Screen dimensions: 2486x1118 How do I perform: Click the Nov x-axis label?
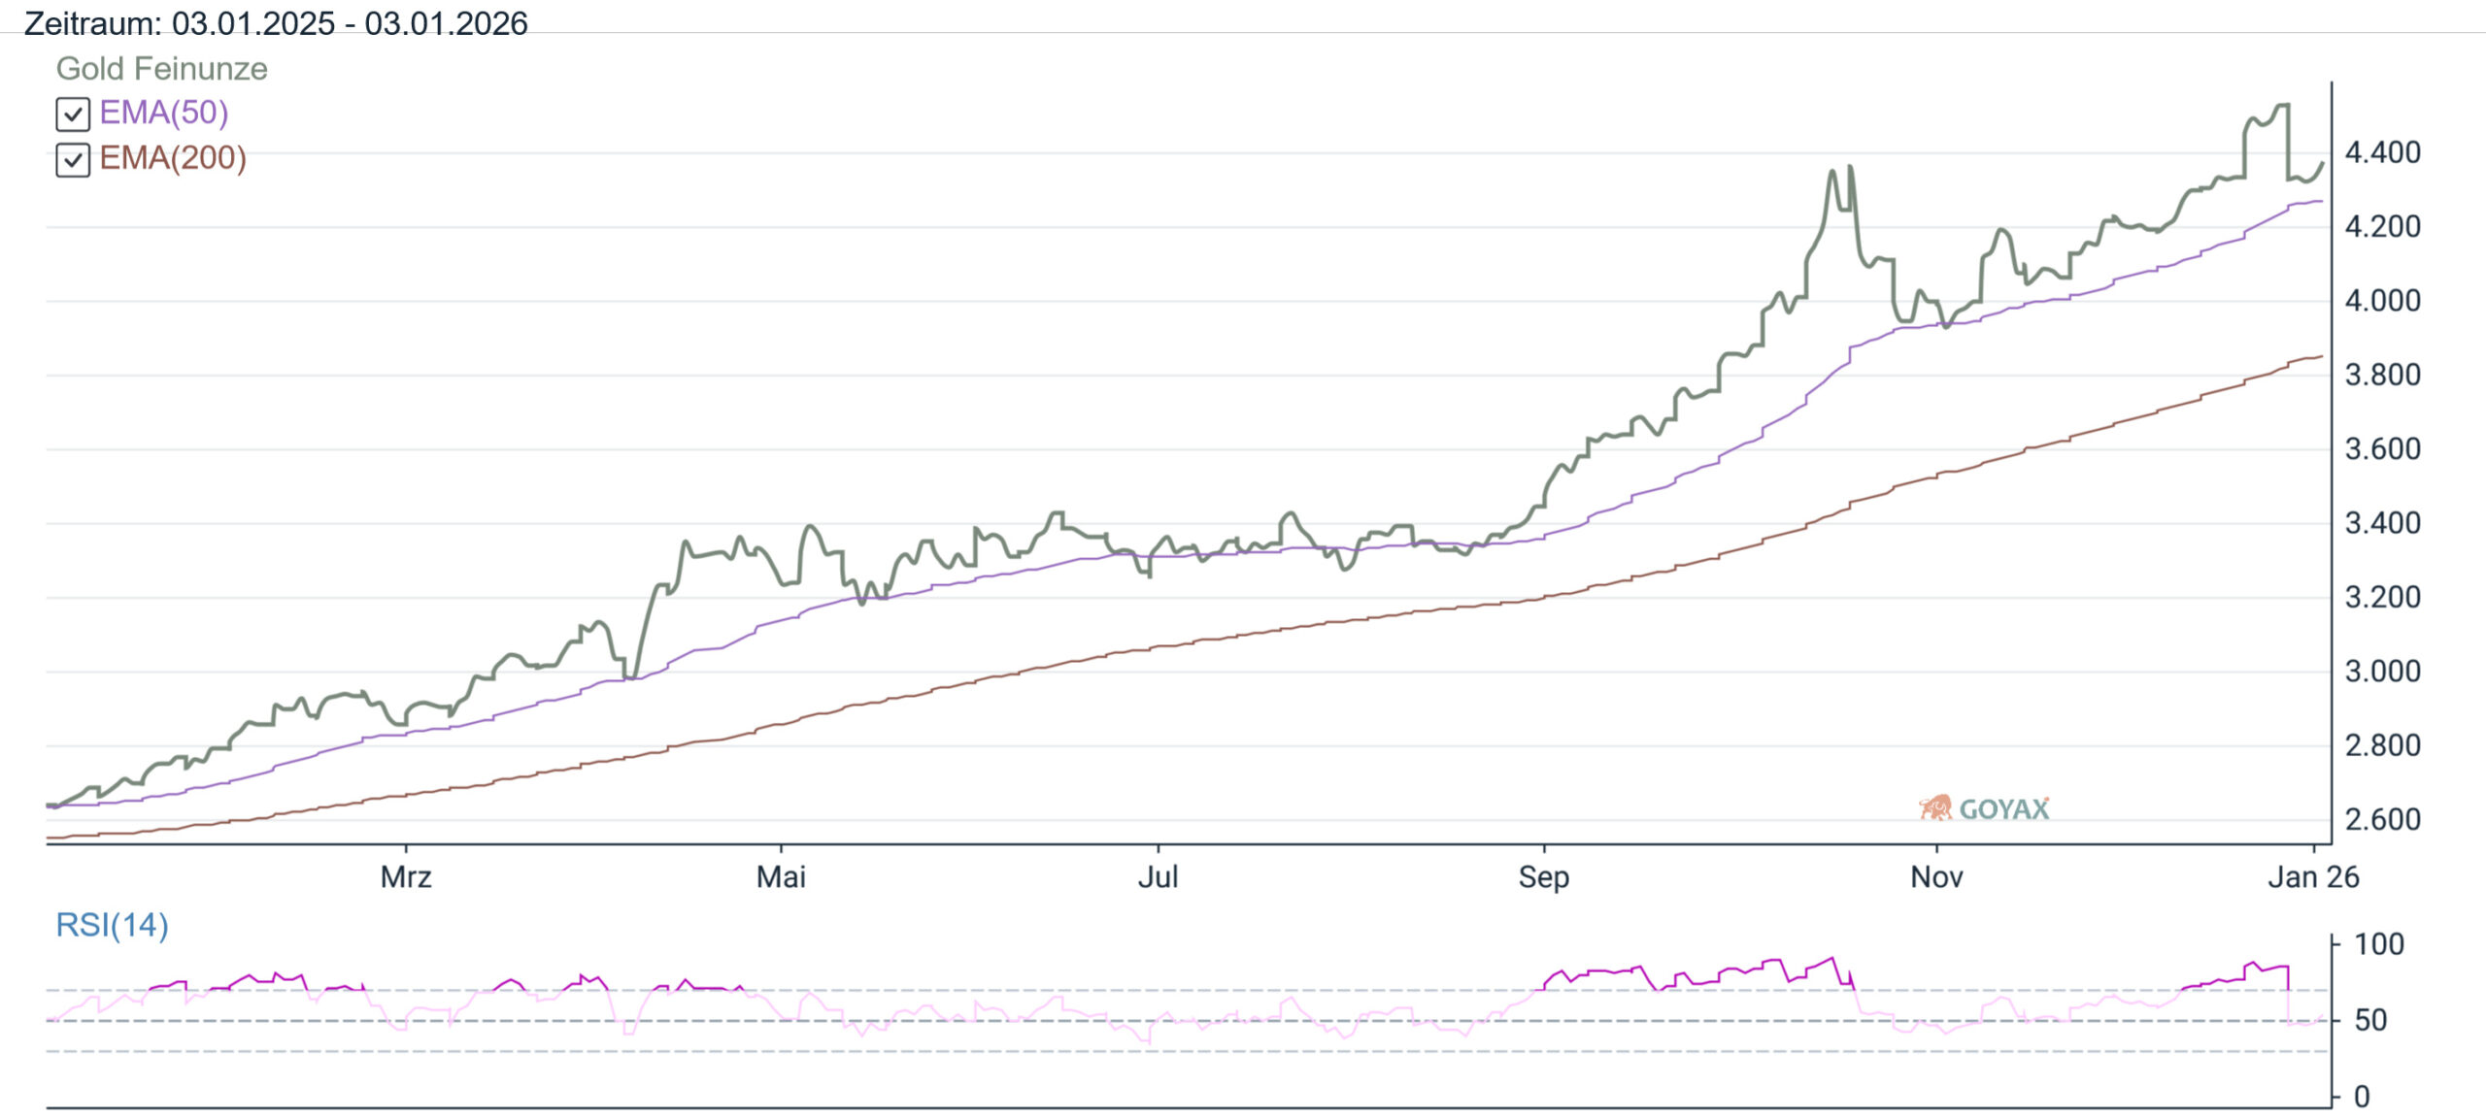pyautogui.click(x=1936, y=877)
